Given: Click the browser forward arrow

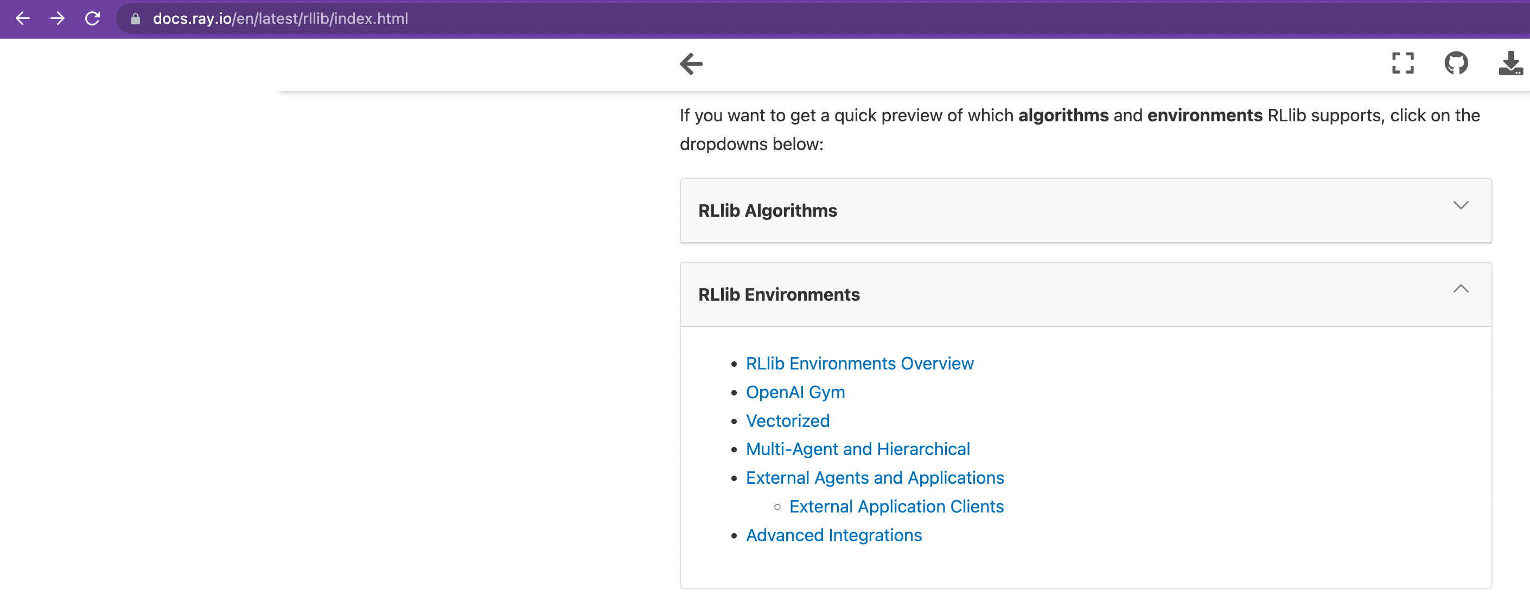Looking at the screenshot, I should [58, 19].
